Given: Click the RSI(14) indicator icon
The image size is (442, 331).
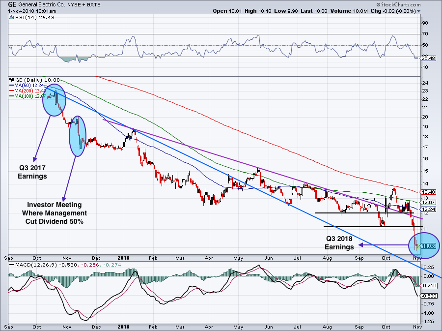Looking at the screenshot, I should (x=12, y=18).
